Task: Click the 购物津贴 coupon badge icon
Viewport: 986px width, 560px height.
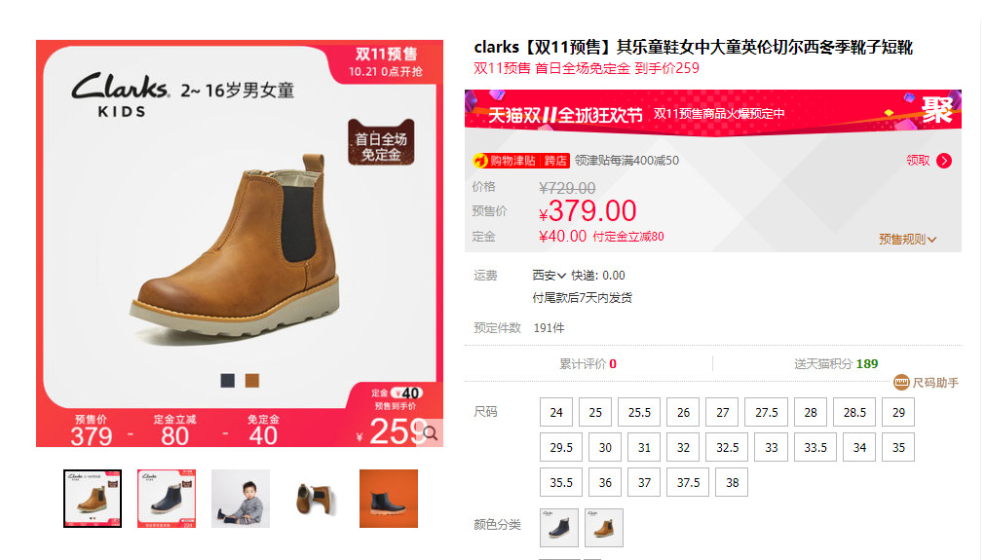Action: click(x=521, y=161)
